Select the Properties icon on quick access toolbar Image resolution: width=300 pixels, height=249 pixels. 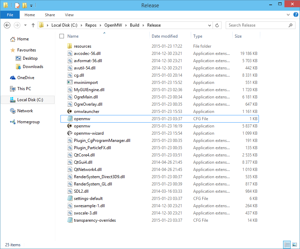coord(17,5)
